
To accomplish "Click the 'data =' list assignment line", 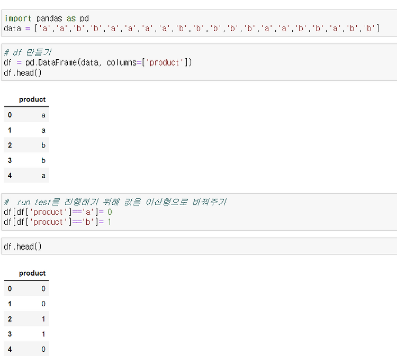I will tap(192, 29).
